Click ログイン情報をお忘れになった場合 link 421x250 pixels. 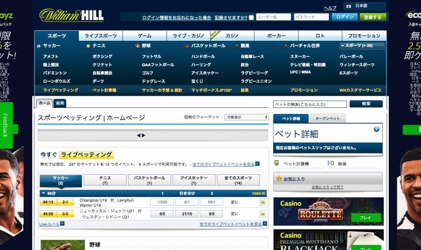coord(177,18)
